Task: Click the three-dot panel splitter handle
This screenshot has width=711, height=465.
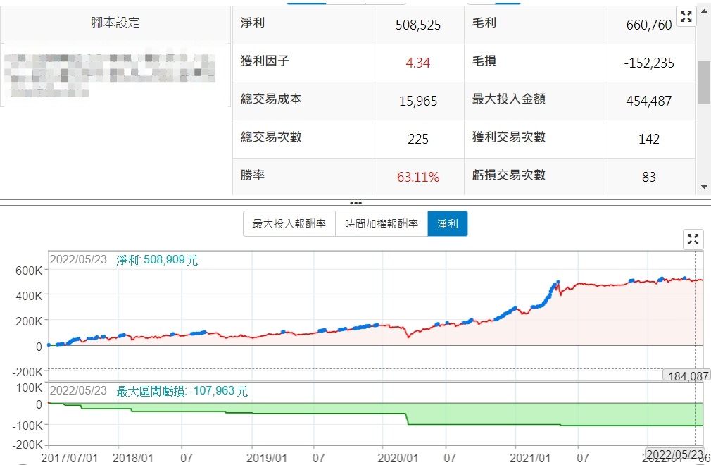Action: pyautogui.click(x=355, y=202)
